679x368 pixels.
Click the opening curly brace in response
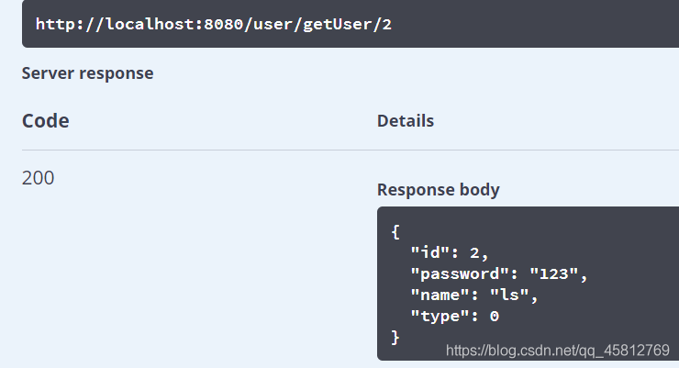click(395, 232)
